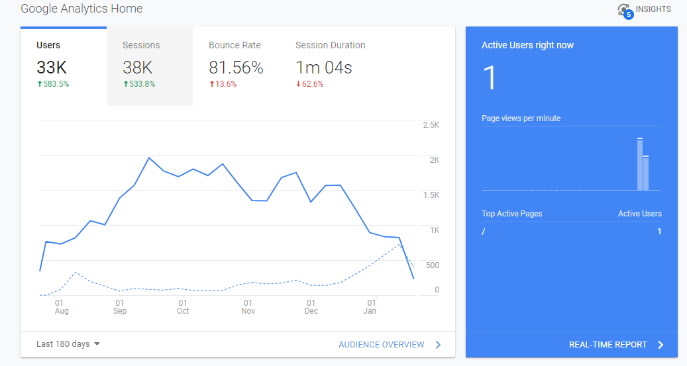
Task: Click the Audience Overview arrow chevron
Action: pyautogui.click(x=438, y=345)
